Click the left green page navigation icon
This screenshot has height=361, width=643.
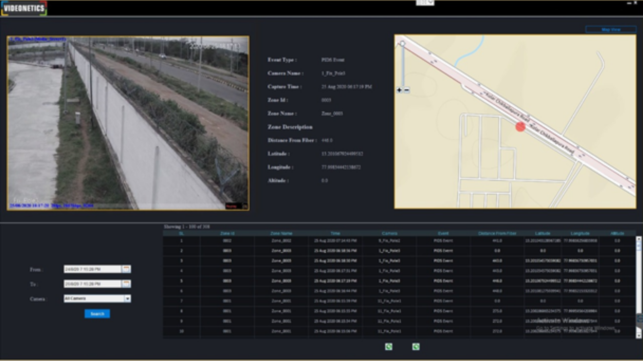point(389,347)
